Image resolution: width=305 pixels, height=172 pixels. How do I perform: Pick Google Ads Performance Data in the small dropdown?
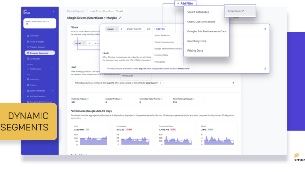[x=168, y=49]
